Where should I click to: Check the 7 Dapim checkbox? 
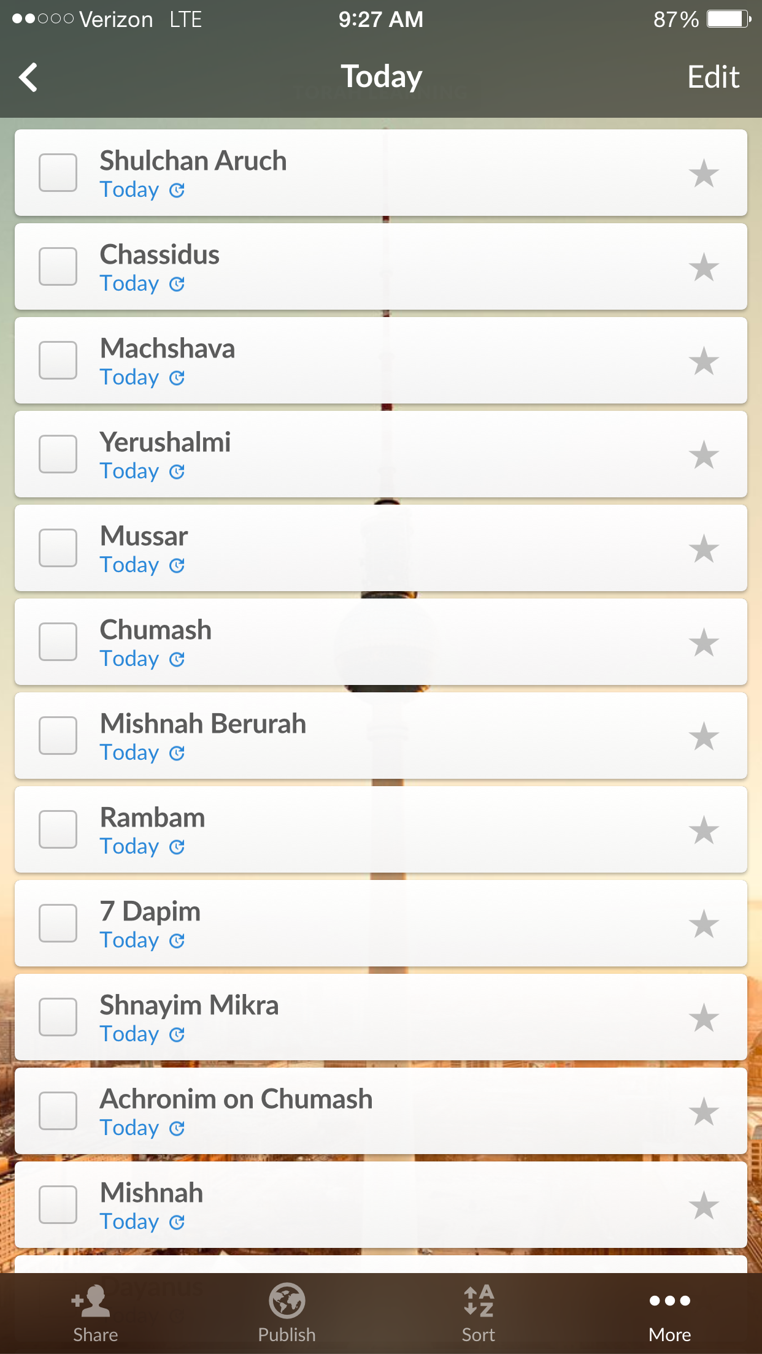pyautogui.click(x=58, y=924)
